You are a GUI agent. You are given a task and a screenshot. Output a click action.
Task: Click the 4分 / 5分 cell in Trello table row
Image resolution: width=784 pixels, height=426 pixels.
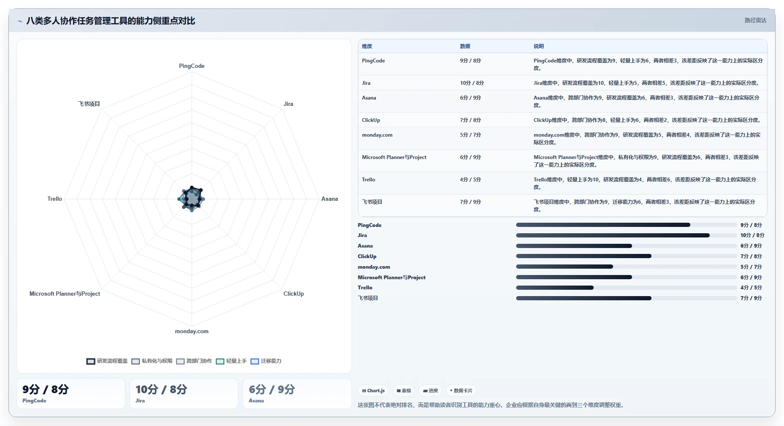coord(470,180)
